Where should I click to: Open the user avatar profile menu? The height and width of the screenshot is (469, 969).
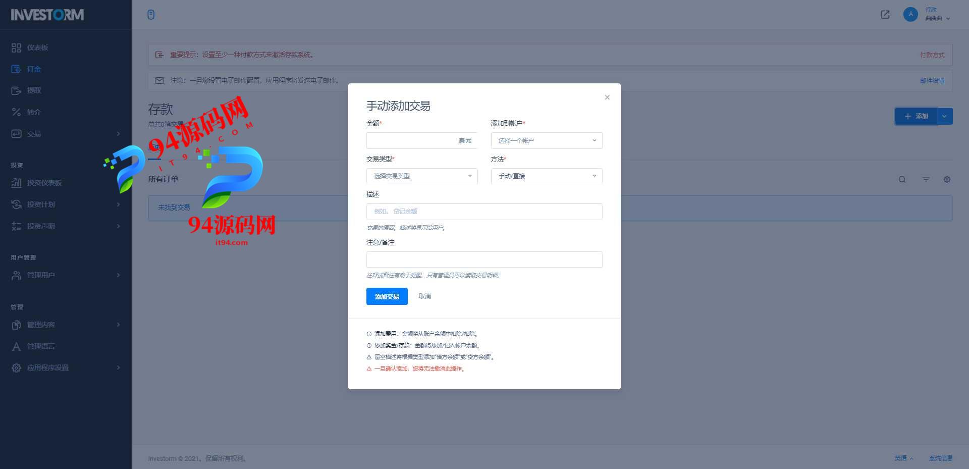[x=910, y=15]
